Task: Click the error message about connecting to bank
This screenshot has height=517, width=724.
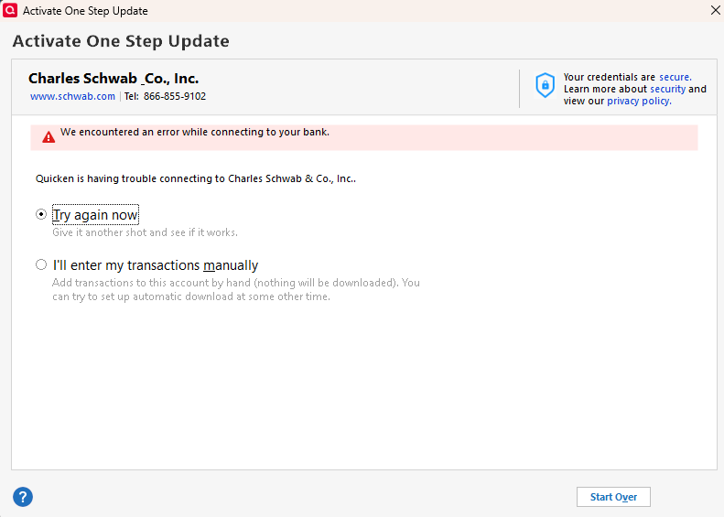Action: (195, 132)
